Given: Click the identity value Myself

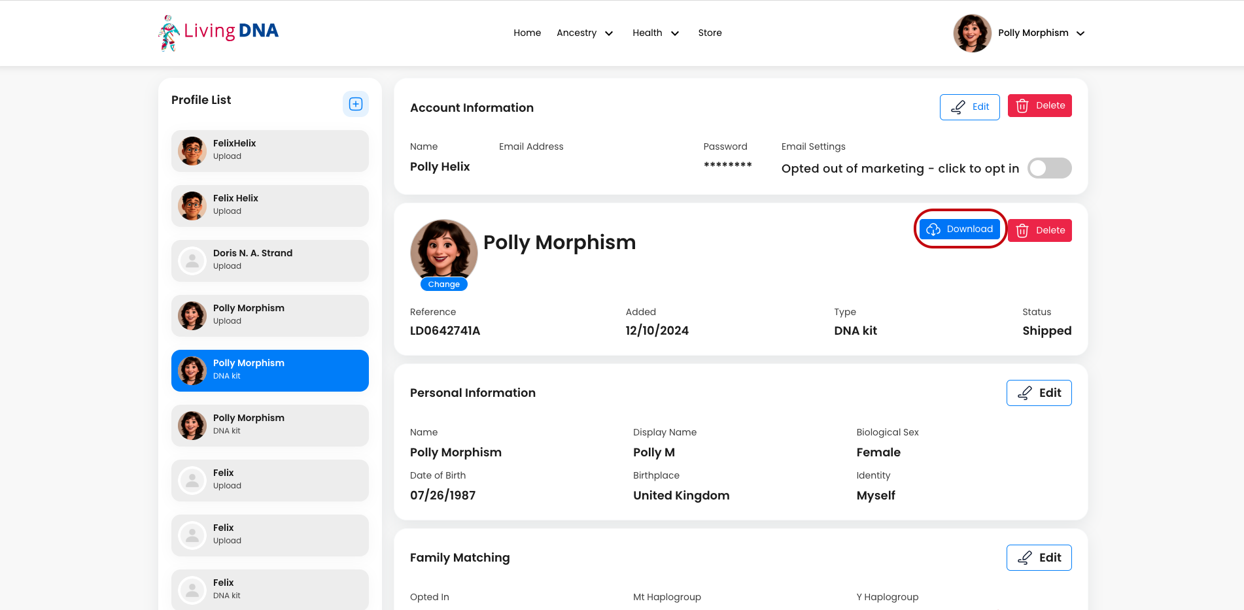Looking at the screenshot, I should pyautogui.click(x=876, y=496).
